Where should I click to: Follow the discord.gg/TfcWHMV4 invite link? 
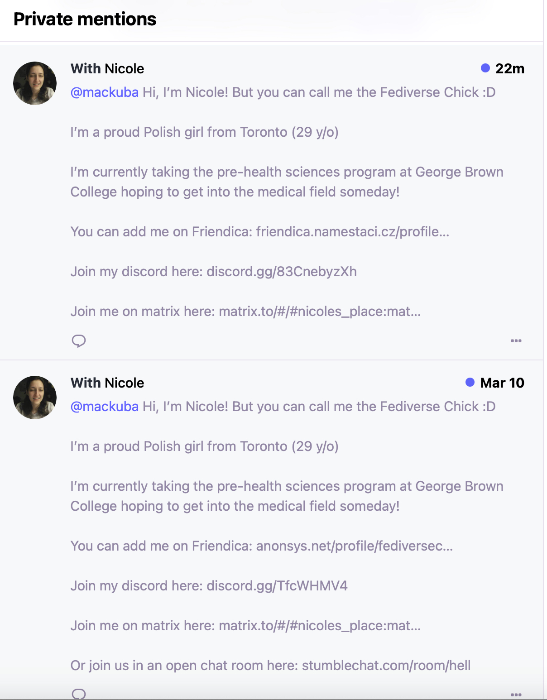pos(277,586)
